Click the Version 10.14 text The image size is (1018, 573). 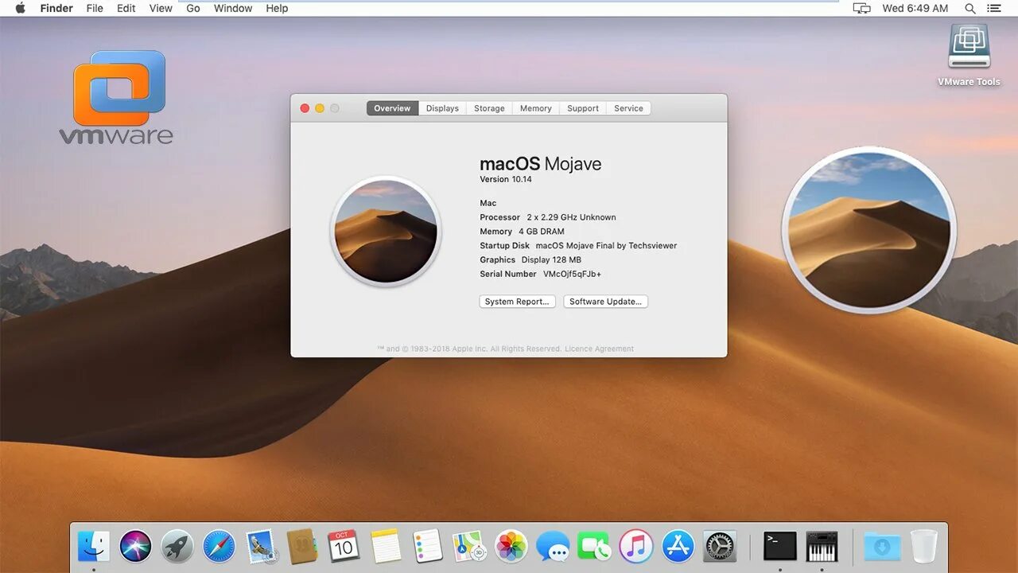coord(506,180)
